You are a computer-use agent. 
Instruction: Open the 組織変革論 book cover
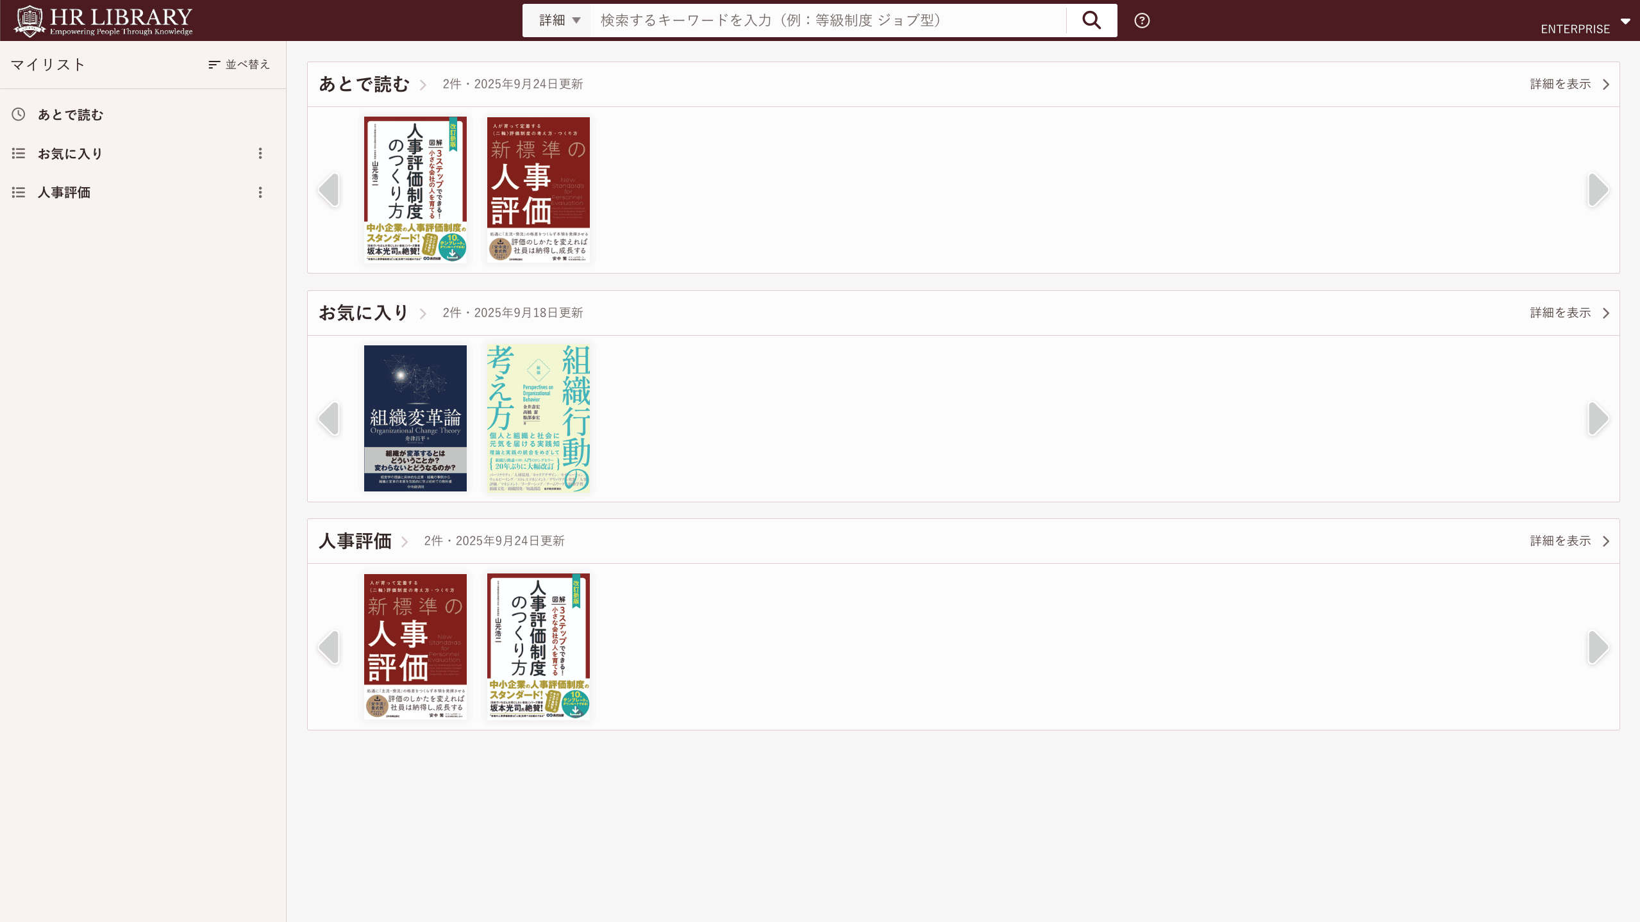pos(415,418)
